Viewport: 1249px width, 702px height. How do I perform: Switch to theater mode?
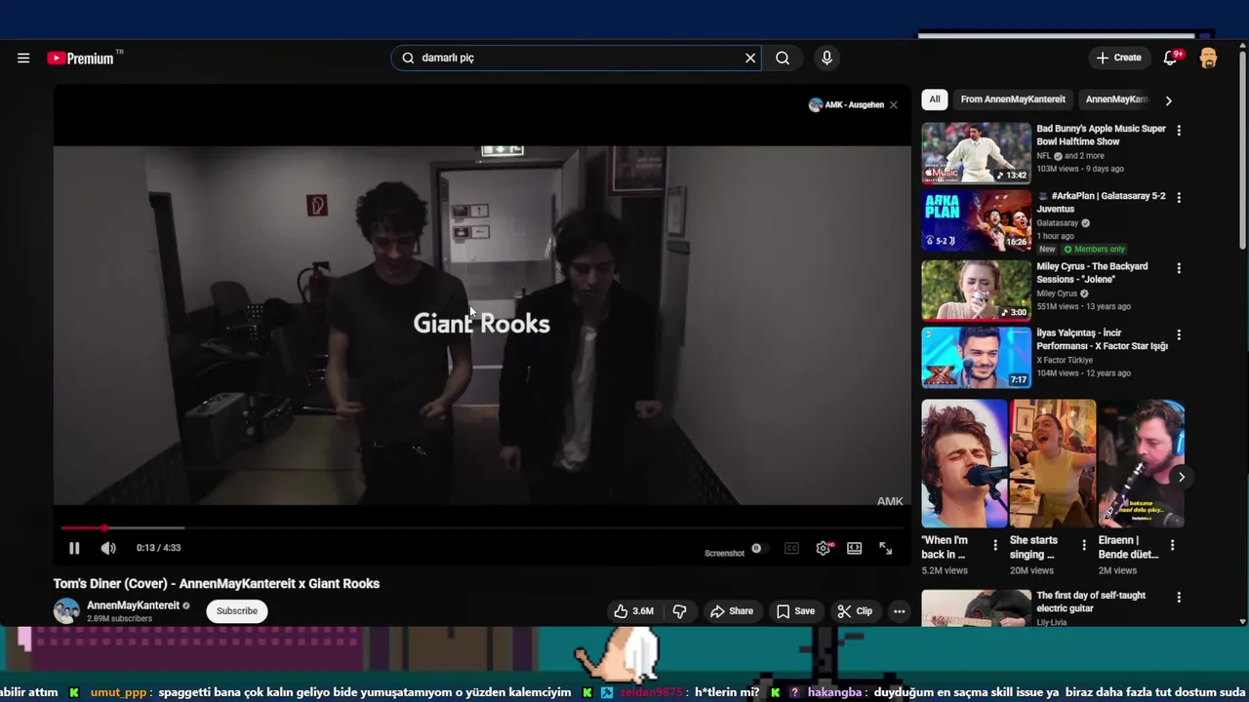855,548
